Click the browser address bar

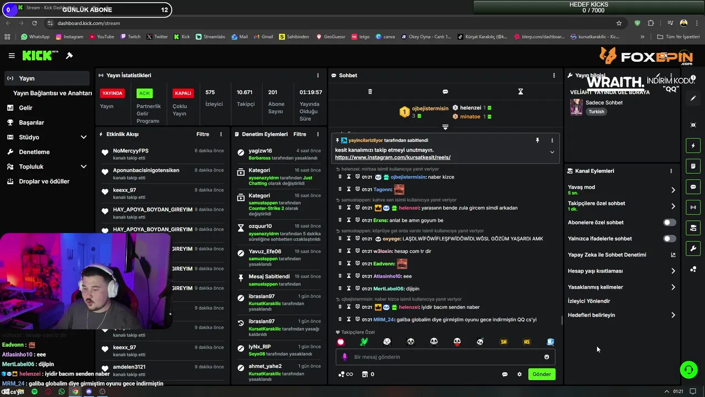[330, 23]
